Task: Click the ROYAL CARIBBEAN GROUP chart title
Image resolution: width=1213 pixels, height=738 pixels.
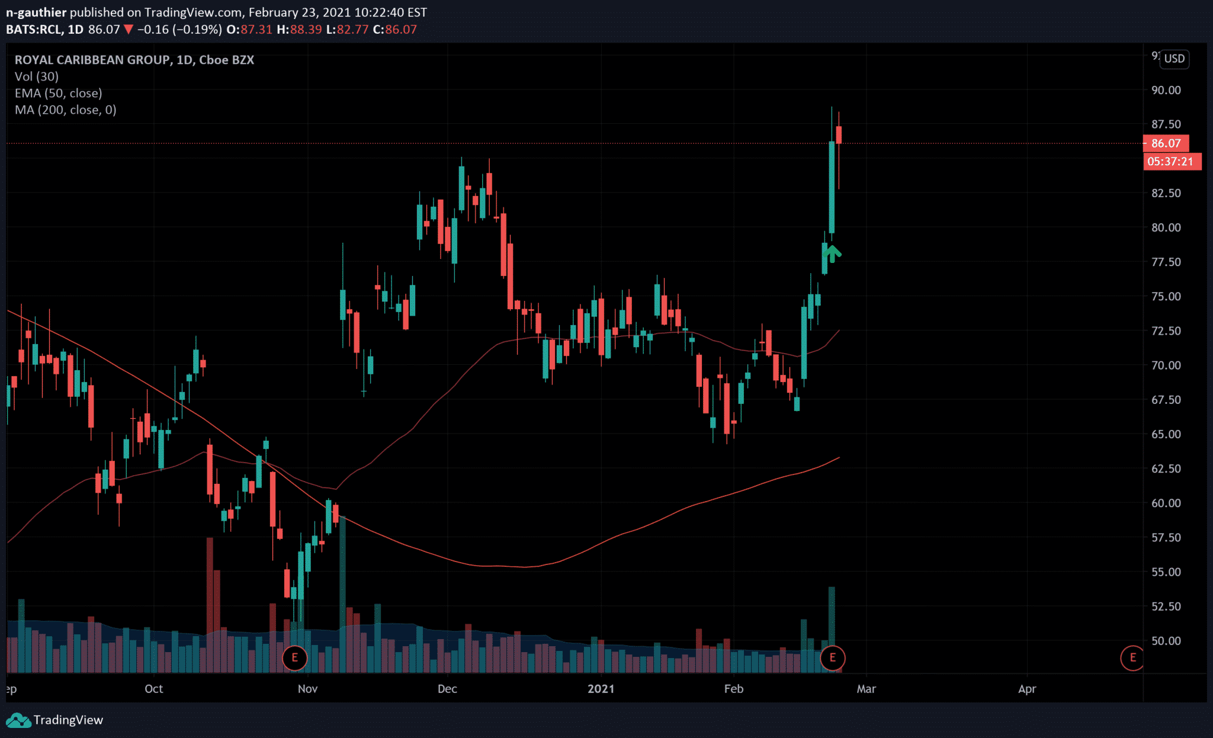Action: pyautogui.click(x=134, y=60)
